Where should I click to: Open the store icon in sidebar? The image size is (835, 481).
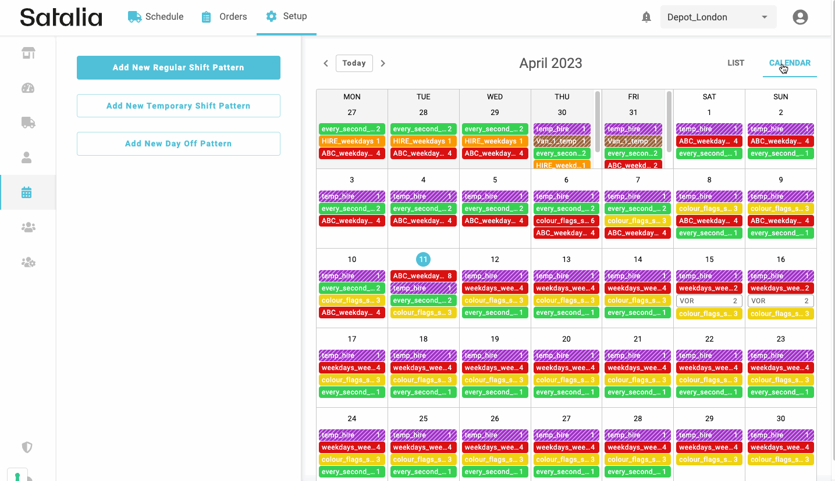pyautogui.click(x=28, y=53)
